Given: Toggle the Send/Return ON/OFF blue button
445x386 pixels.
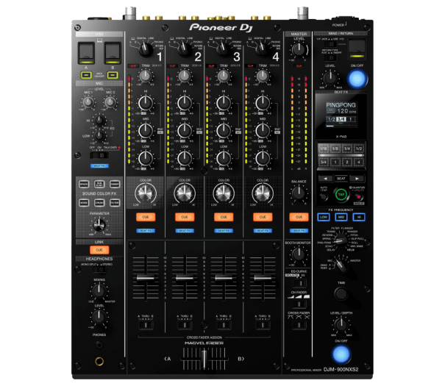Looking at the screenshot, I should (357, 79).
